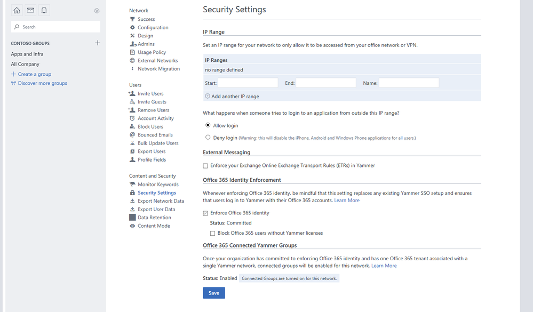
Task: Open the inbox envelope icon
Action: point(30,10)
